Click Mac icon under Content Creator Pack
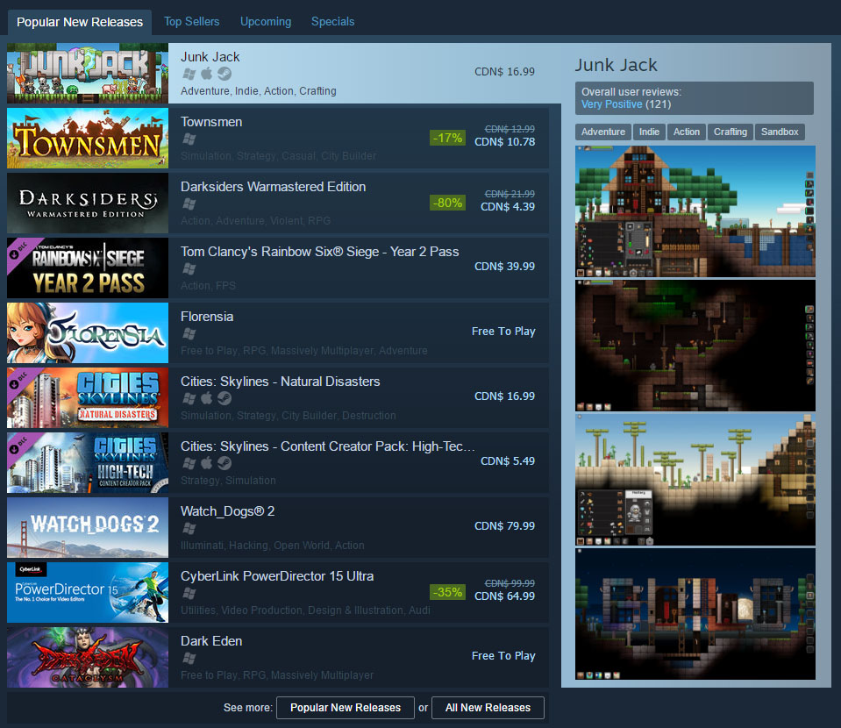 [206, 463]
